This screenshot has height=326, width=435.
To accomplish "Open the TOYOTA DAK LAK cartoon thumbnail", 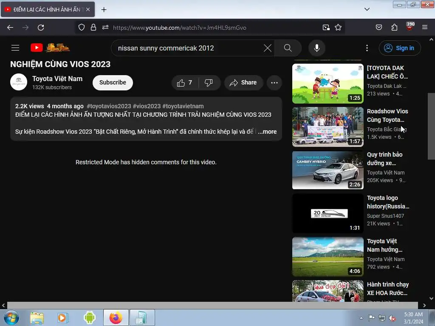I will [x=328, y=84].
